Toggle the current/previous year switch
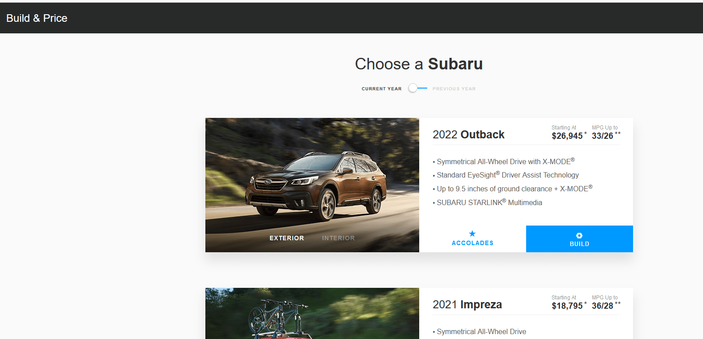Viewport: 703px width, 339px height. (417, 88)
